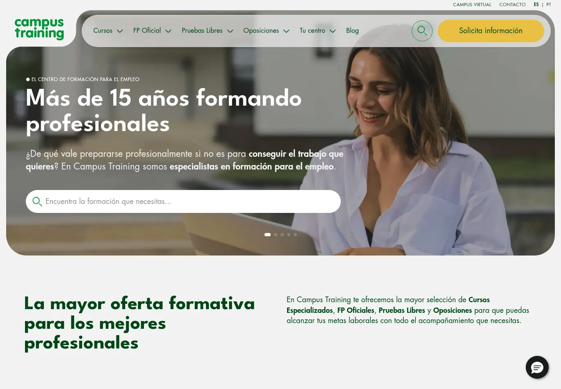Select the active first carousel indicator
Image resolution: width=561 pixels, height=389 pixels.
coord(267,235)
